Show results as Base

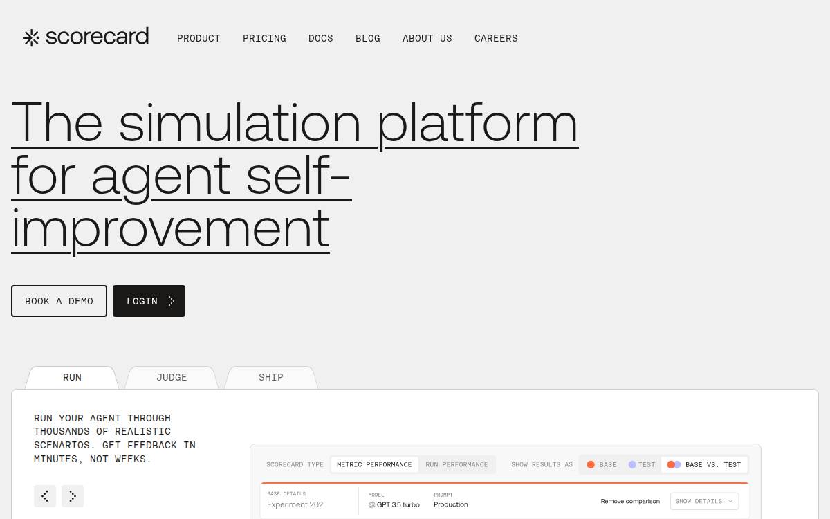click(x=601, y=464)
